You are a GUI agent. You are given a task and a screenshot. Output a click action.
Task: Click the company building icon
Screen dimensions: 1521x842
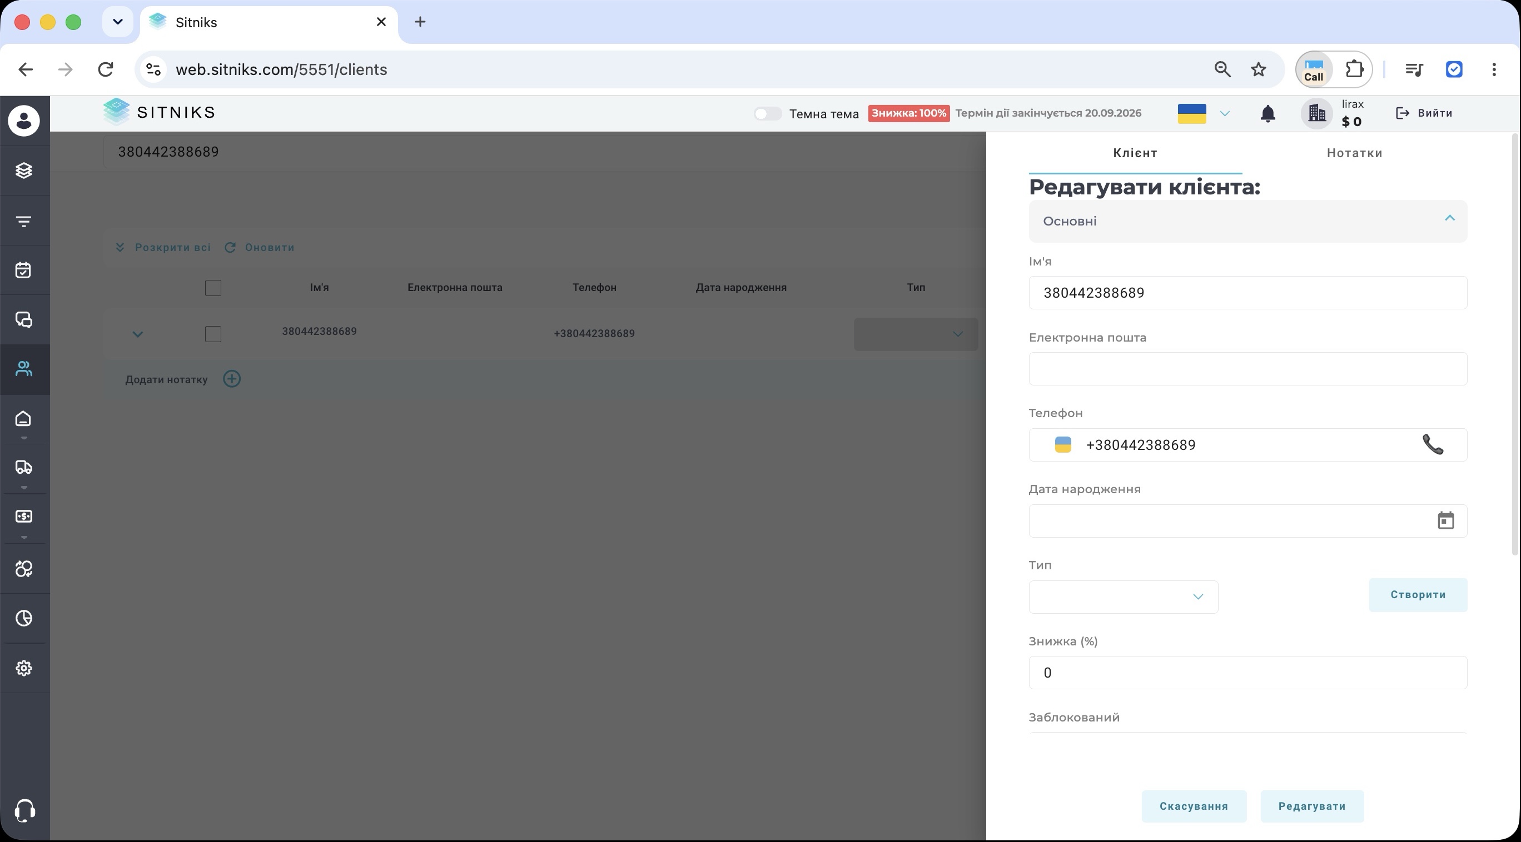1317,113
